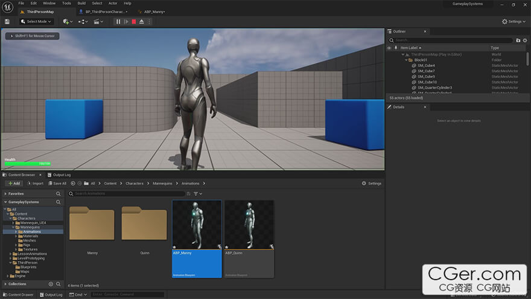This screenshot has height=299, width=531.
Task: Toggle the pin column header in Outliner
Action: pos(396,48)
